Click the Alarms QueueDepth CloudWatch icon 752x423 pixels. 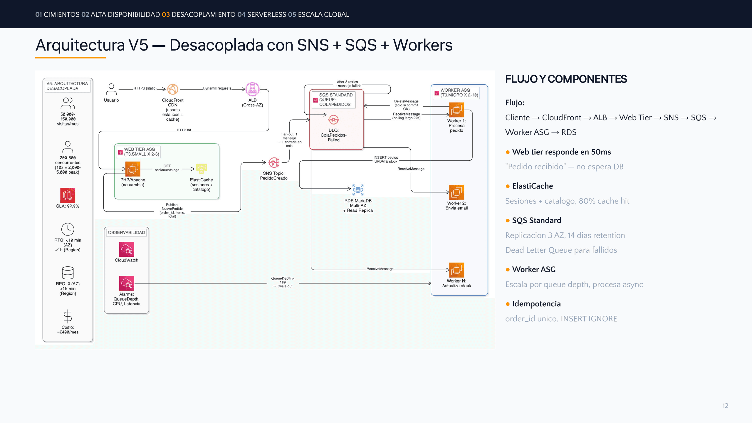pyautogui.click(x=127, y=283)
